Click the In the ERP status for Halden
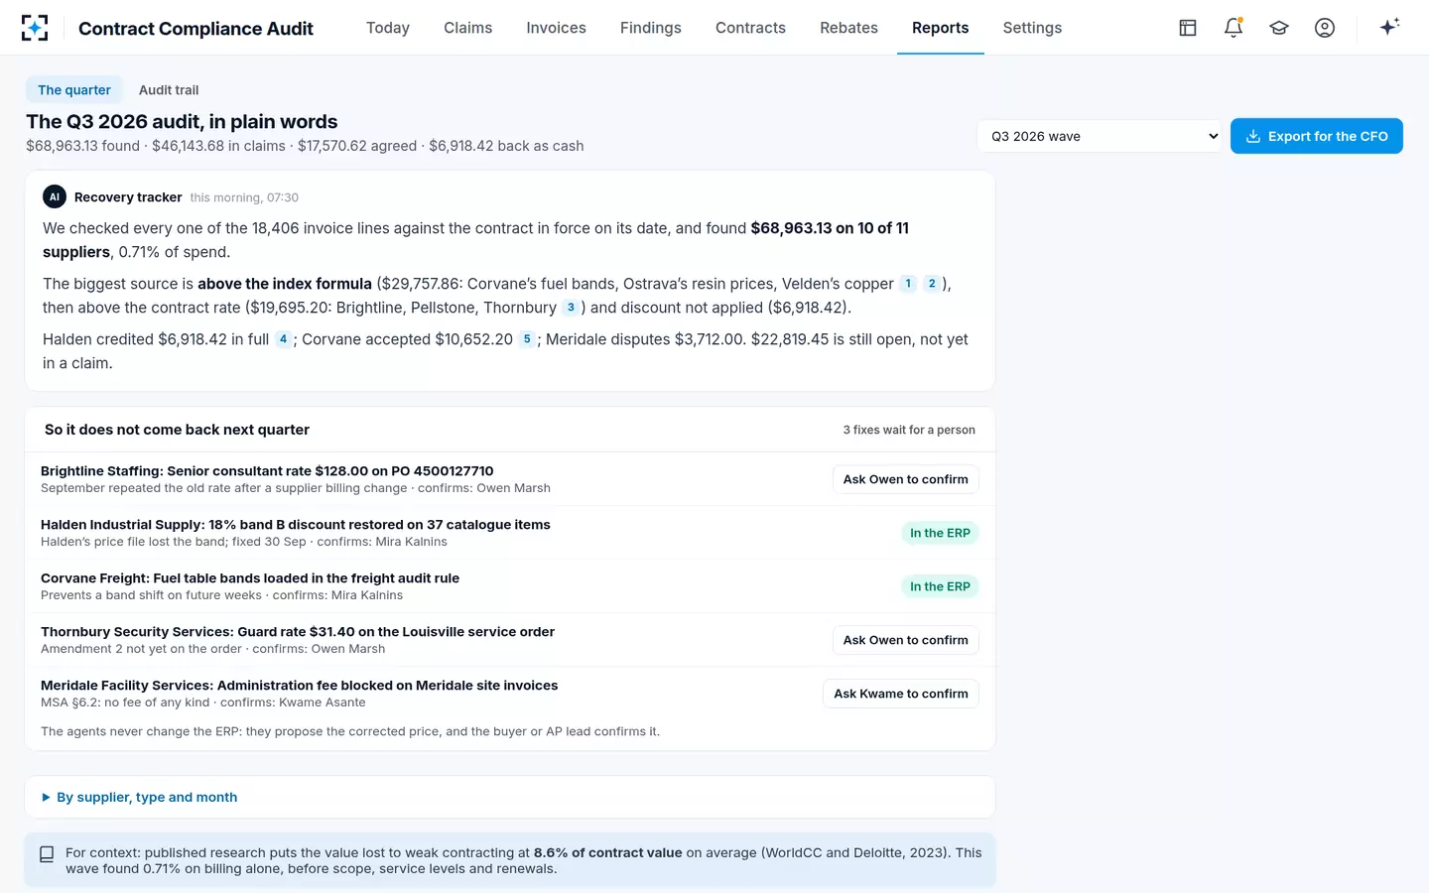Screen dimensions: 1429x893 pyautogui.click(x=941, y=533)
